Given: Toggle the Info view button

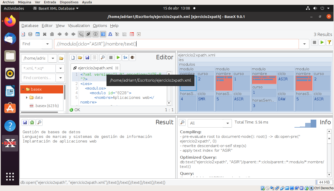Looking at the screenshot, I should 96,34.
